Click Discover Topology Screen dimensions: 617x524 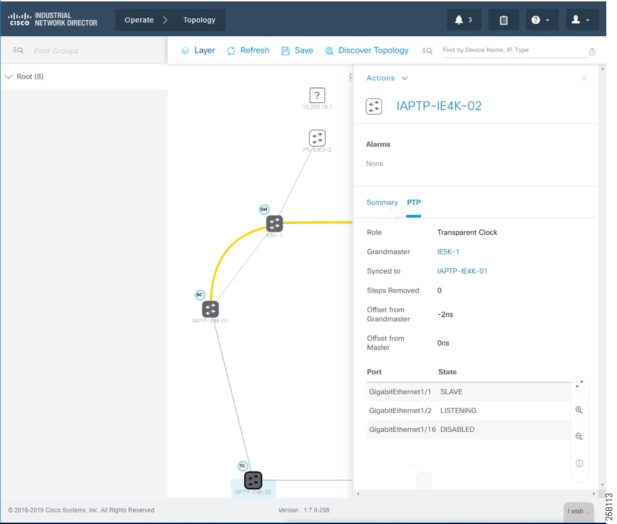coord(373,51)
